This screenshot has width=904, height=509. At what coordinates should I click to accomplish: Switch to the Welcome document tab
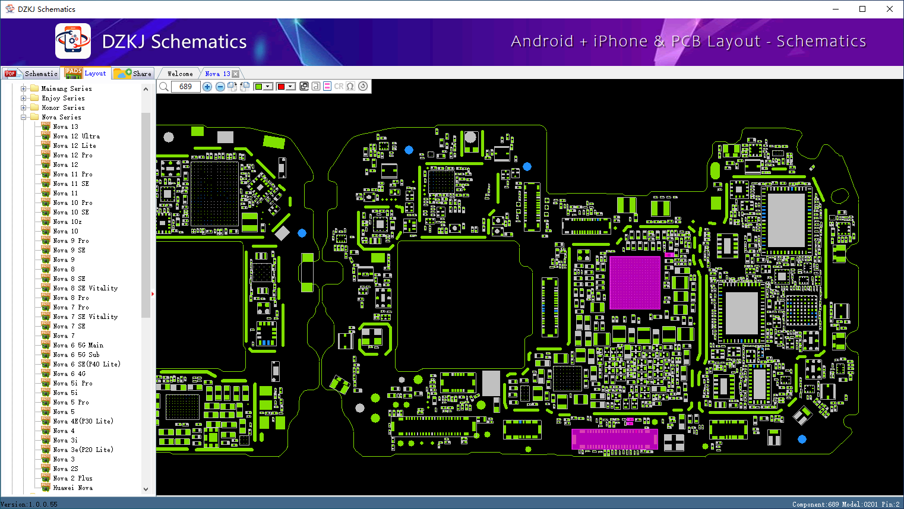point(180,74)
